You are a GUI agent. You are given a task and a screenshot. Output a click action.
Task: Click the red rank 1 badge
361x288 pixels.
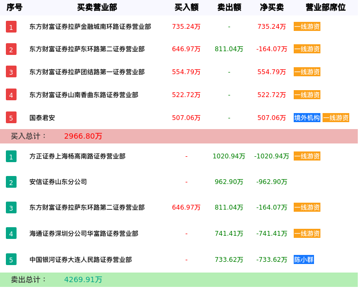click(x=11, y=27)
